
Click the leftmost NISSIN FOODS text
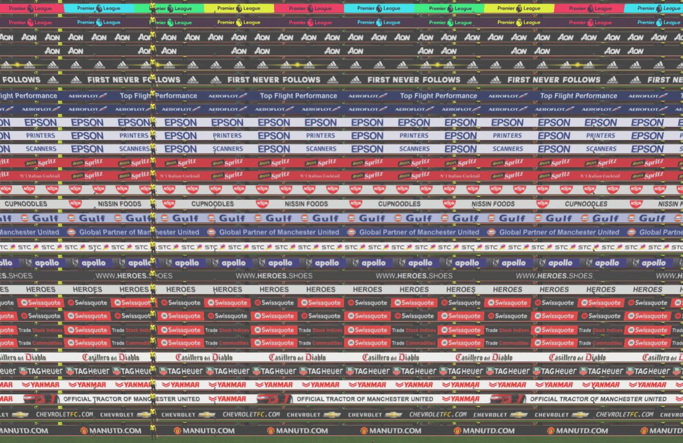tap(119, 204)
